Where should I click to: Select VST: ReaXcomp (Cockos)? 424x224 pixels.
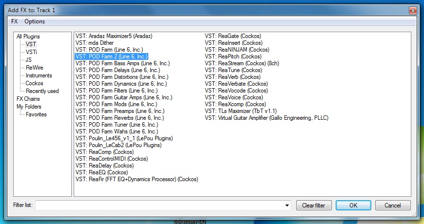pos(236,104)
